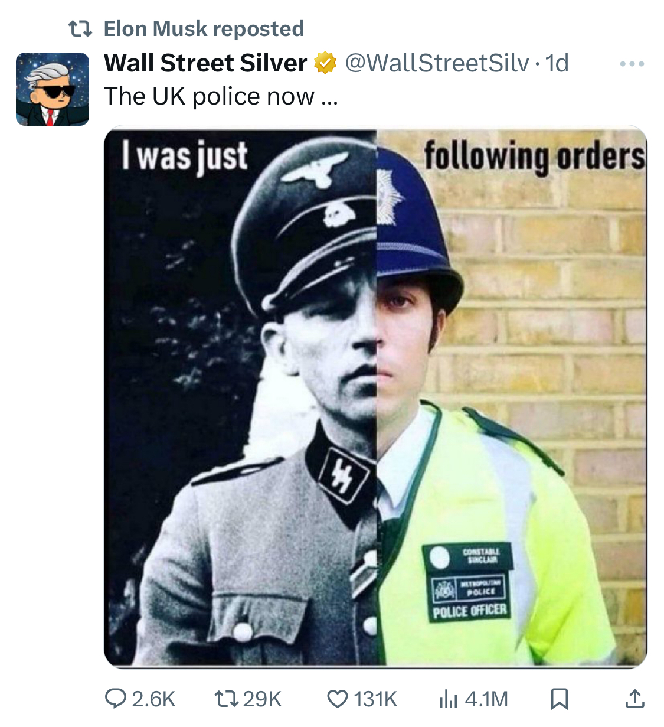
Task: Share the post via the upload arrow icon
Action: click(634, 699)
